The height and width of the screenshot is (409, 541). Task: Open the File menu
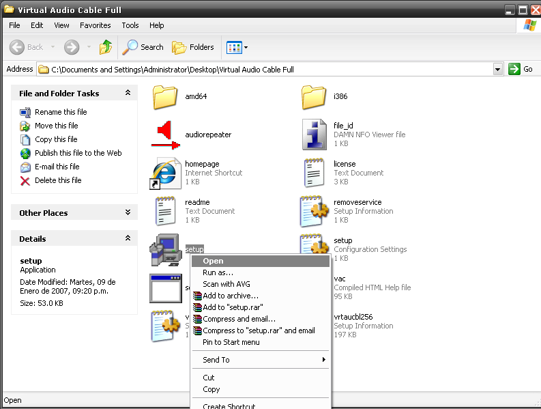click(x=14, y=25)
